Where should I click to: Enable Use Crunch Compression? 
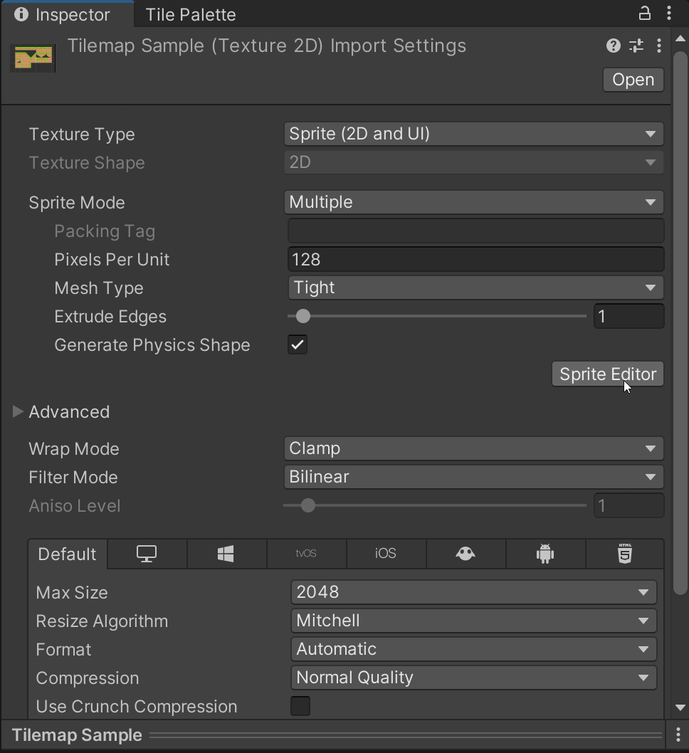(300, 706)
